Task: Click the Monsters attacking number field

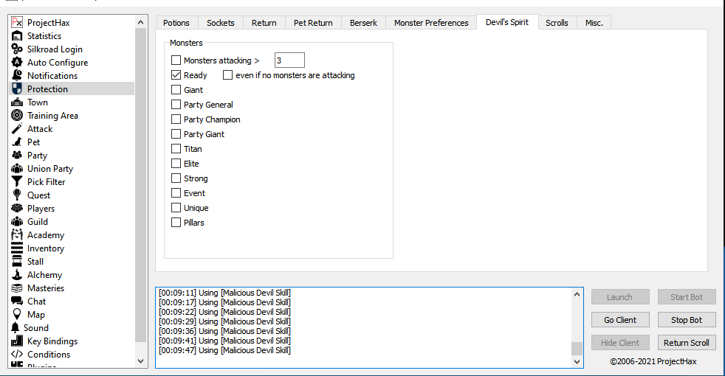Action: [289, 60]
